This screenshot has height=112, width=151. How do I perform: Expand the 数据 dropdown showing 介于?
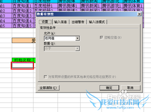[62, 49]
